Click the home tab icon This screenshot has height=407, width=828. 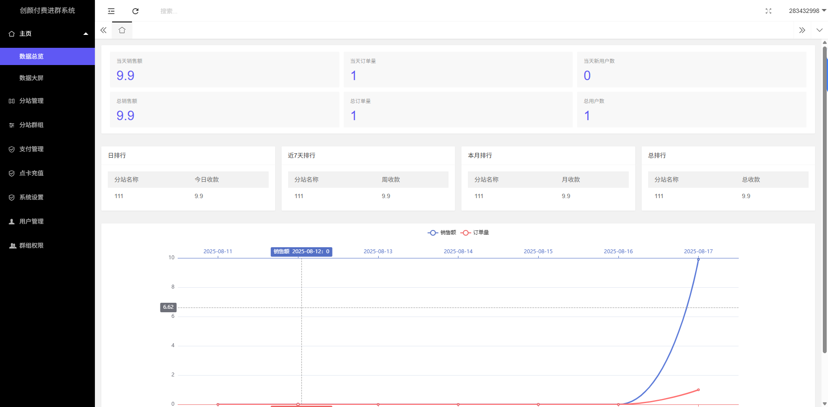(122, 30)
